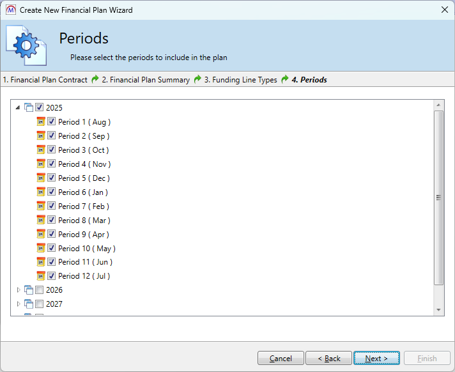
Task: Click the calendar icon next to Period 4 (Nov)
Action: (x=41, y=164)
